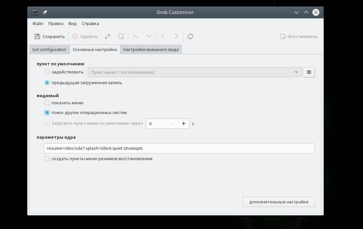Select the задействовать radio button

tap(47, 72)
